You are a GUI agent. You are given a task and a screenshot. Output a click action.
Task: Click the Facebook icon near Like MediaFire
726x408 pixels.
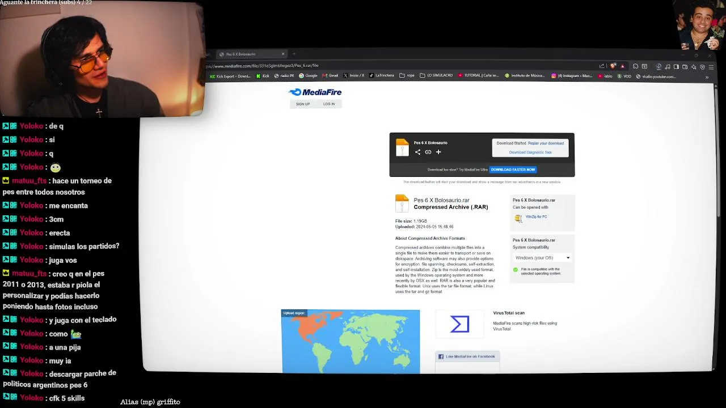[441, 356]
